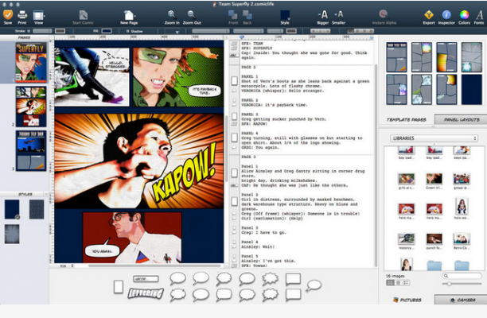Select the first template in top row
Screen dimensions: 487x318
coord(396,57)
